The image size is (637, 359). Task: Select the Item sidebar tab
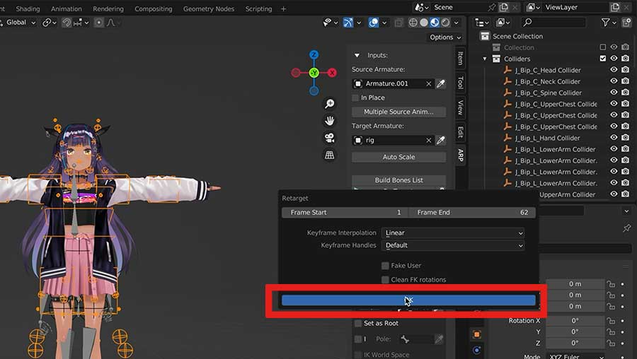[460, 58]
